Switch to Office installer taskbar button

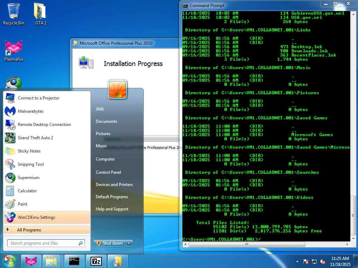[x=118, y=261]
